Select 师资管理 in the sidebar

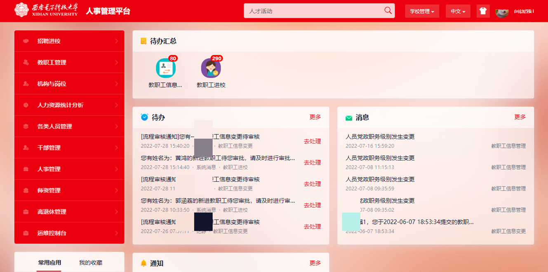pos(49,190)
